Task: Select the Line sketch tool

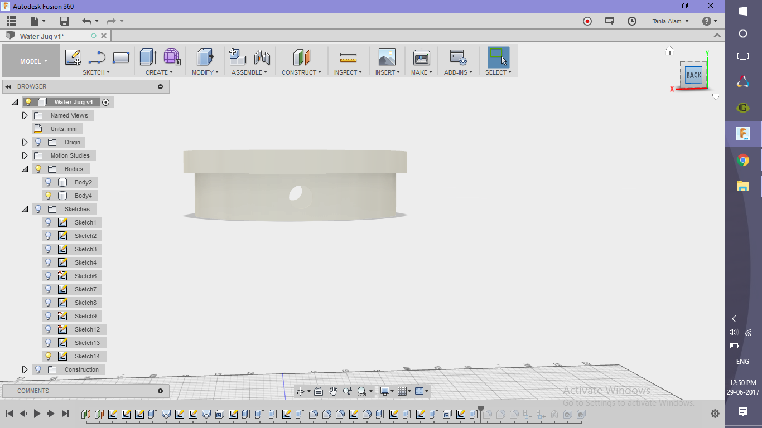Action: pos(97,57)
